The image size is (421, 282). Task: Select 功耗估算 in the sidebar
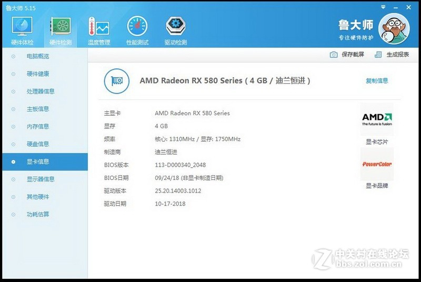pyautogui.click(x=45, y=214)
